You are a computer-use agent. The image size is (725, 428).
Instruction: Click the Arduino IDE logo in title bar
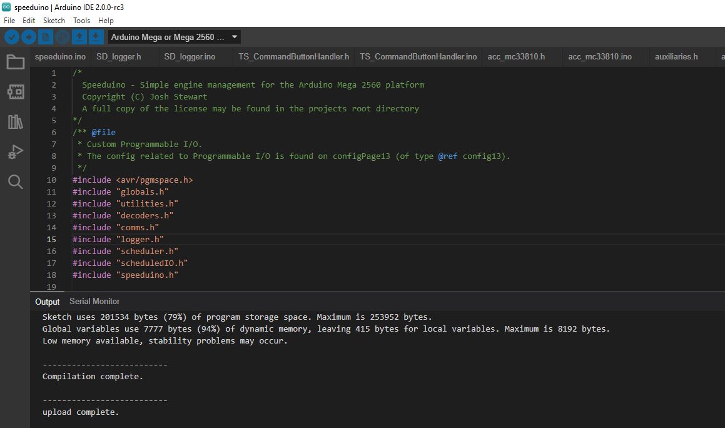6,7
